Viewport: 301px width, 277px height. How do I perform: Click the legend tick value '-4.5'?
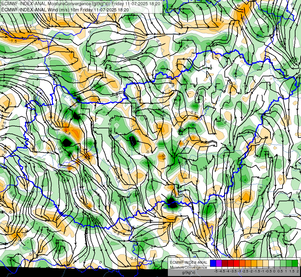click(x=222, y=271)
